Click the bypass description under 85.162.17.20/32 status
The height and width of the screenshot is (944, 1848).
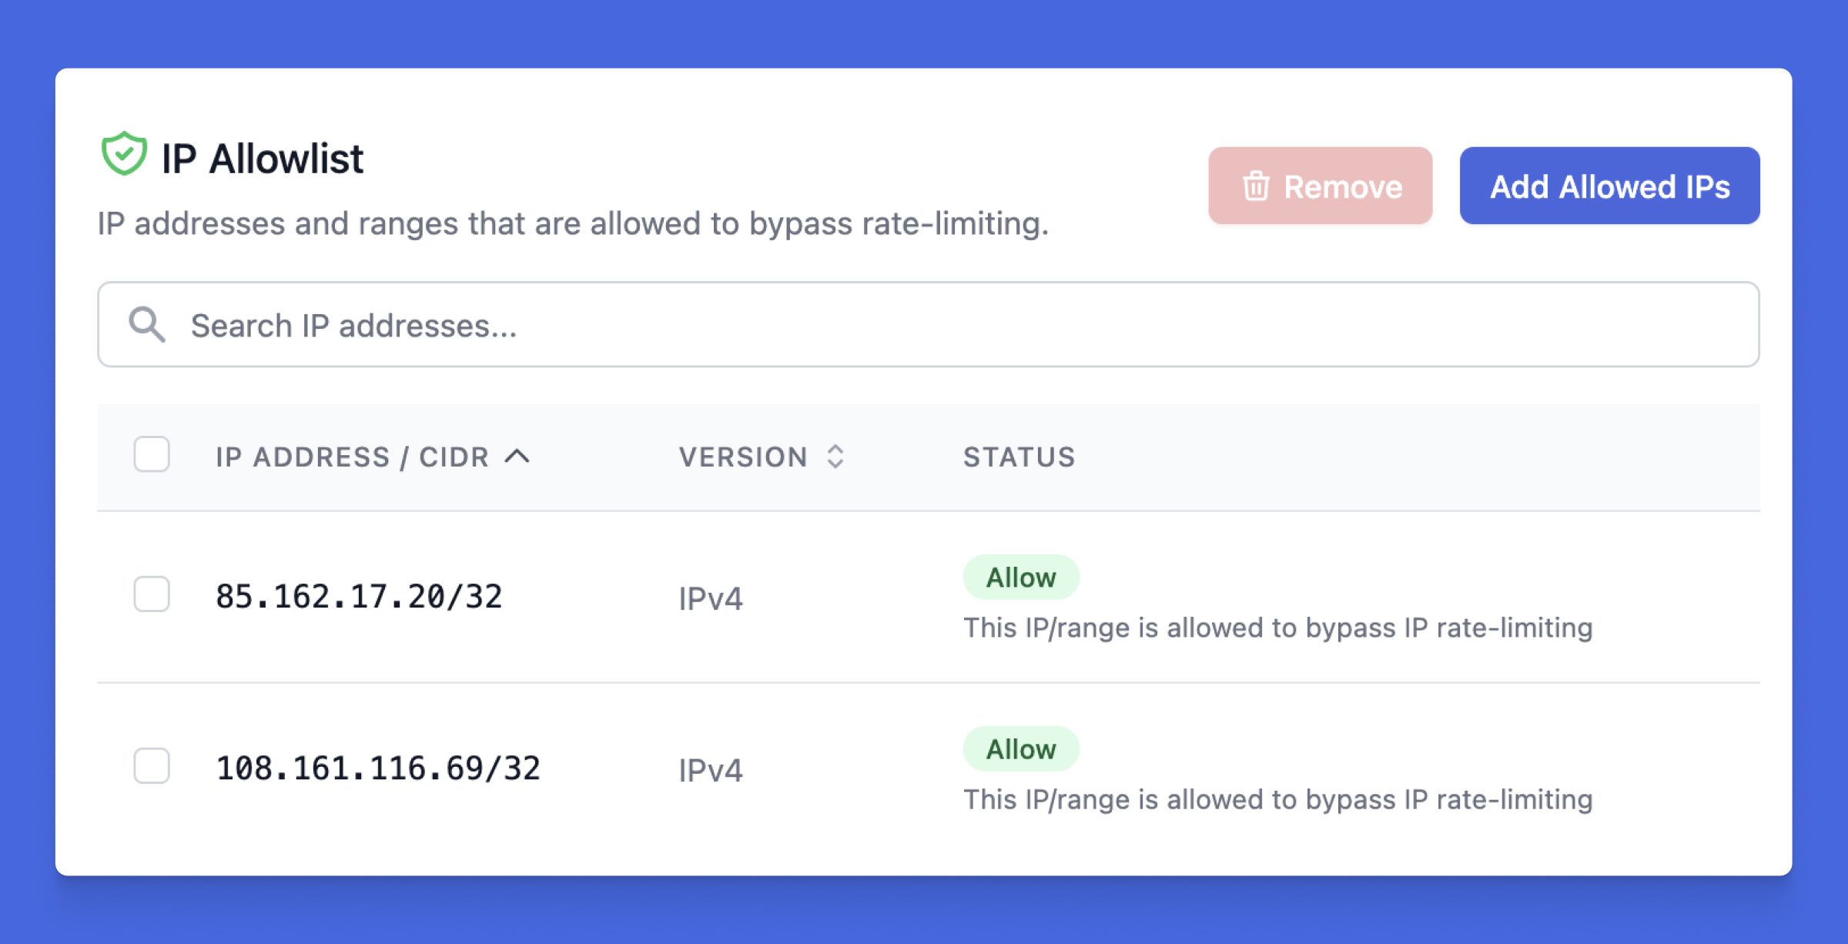click(1277, 628)
